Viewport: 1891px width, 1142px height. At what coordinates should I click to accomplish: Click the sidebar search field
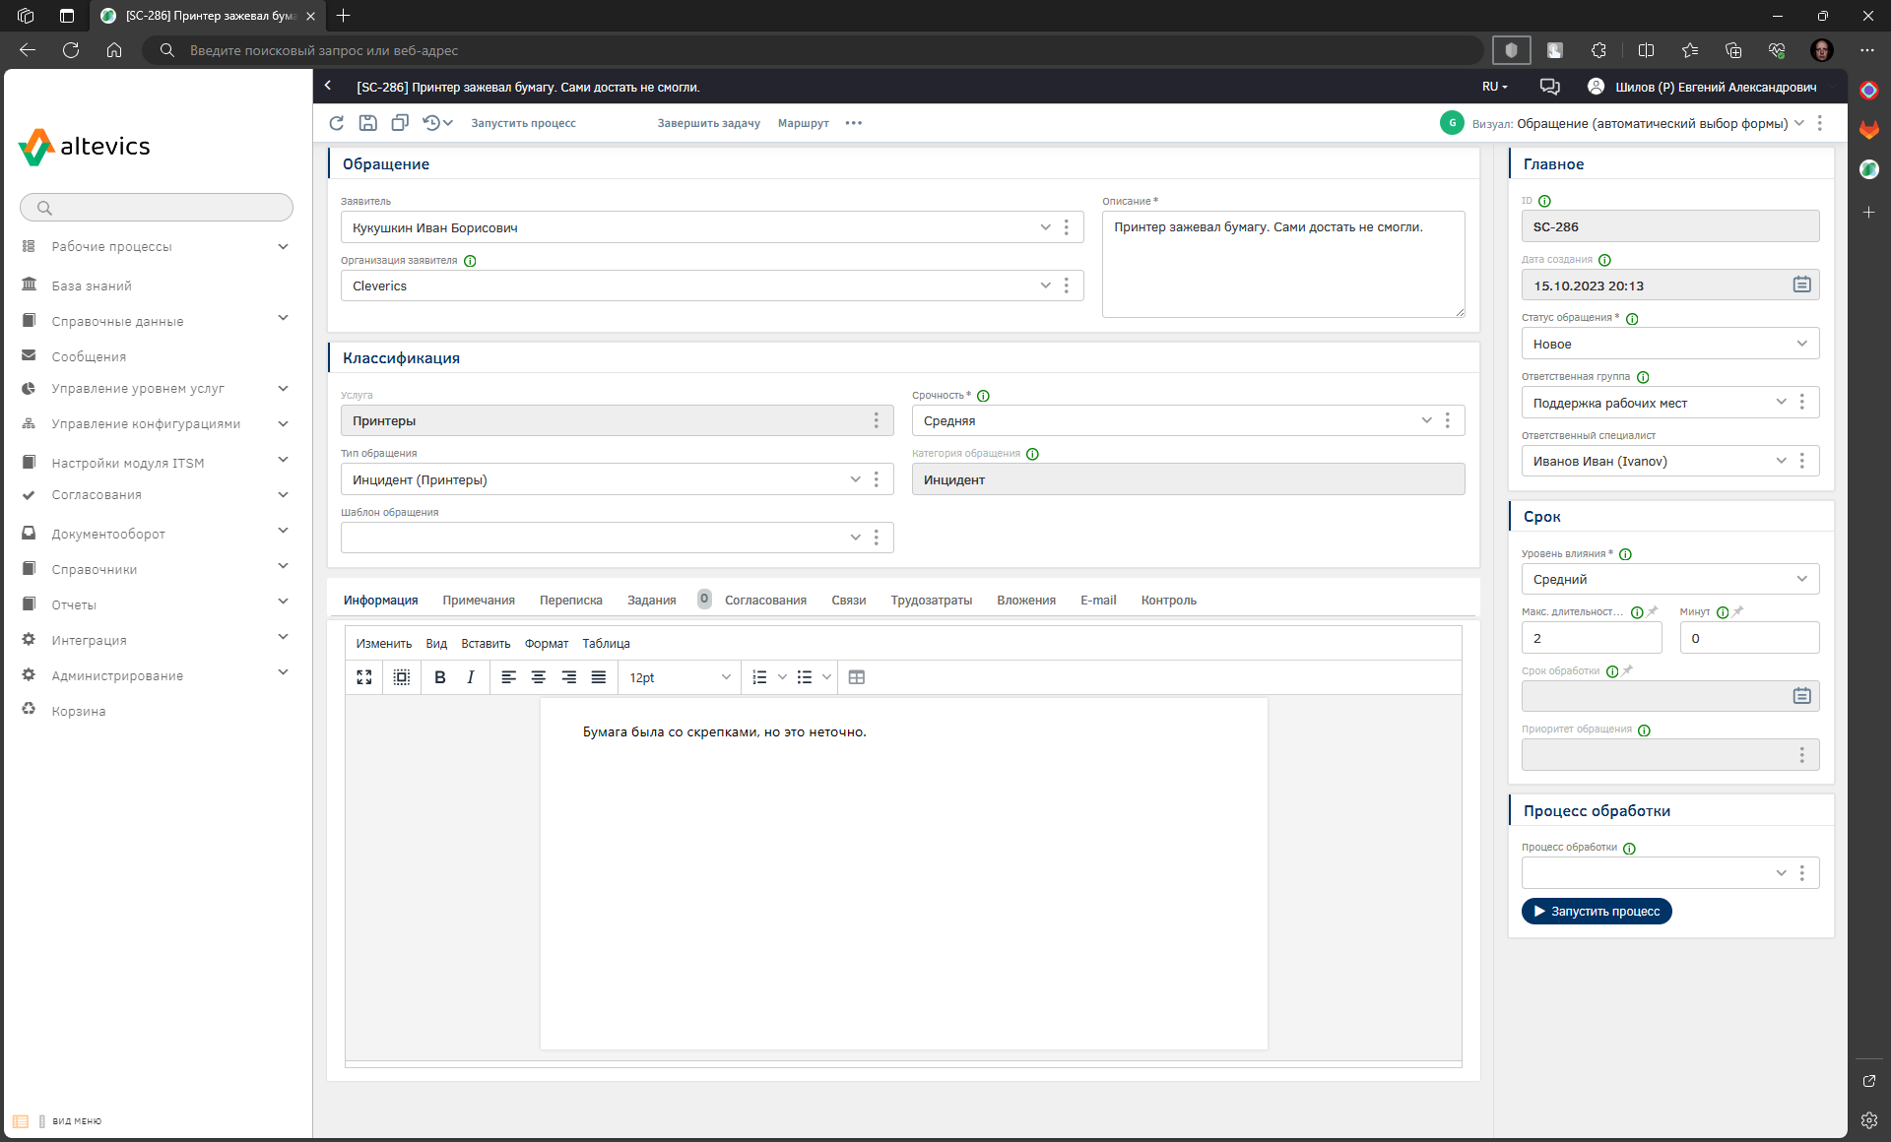click(x=157, y=207)
